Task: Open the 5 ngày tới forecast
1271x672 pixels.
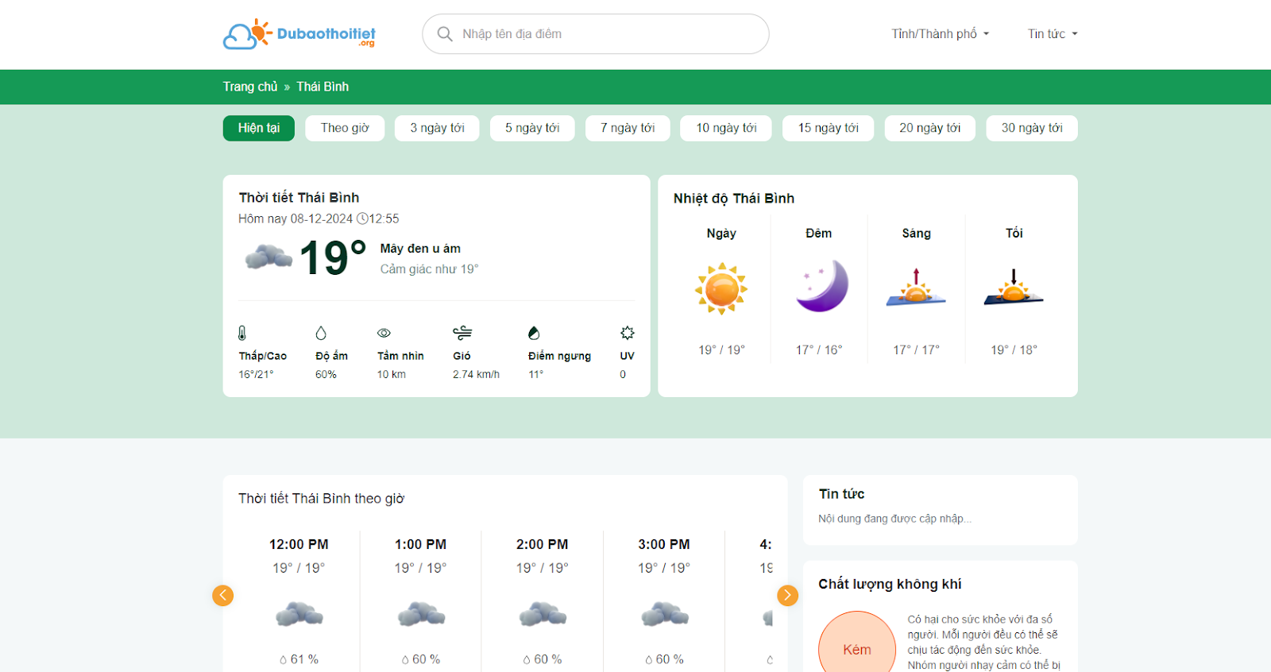Action: pyautogui.click(x=532, y=128)
